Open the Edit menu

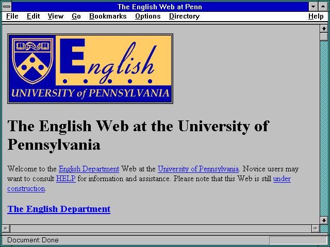point(33,16)
